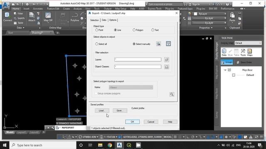The height and width of the screenshot is (149, 266).
Task: Open the Style icon in Task Pane
Action: (230, 53)
